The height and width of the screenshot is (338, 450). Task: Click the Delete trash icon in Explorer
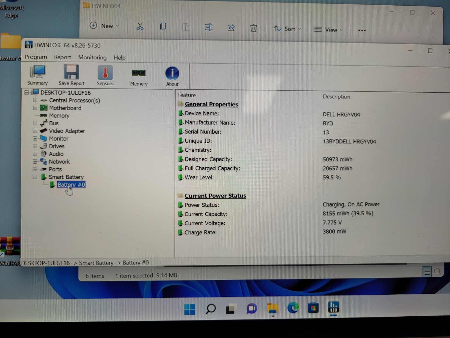click(x=253, y=28)
